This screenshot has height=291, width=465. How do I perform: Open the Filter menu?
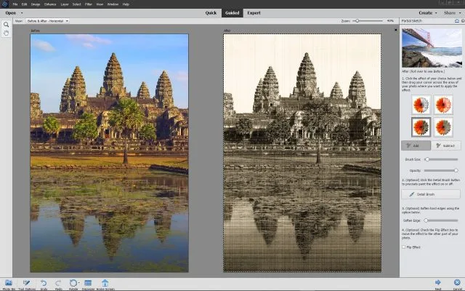click(89, 4)
